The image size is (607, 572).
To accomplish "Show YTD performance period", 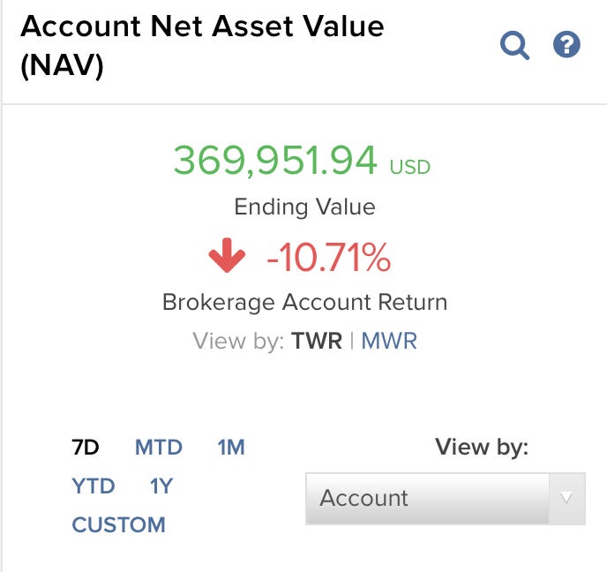I will (x=94, y=486).
